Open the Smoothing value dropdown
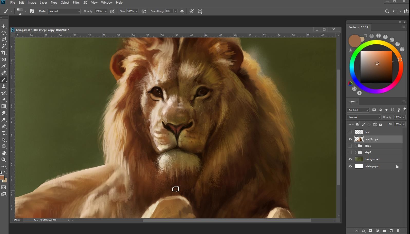 [175, 11]
